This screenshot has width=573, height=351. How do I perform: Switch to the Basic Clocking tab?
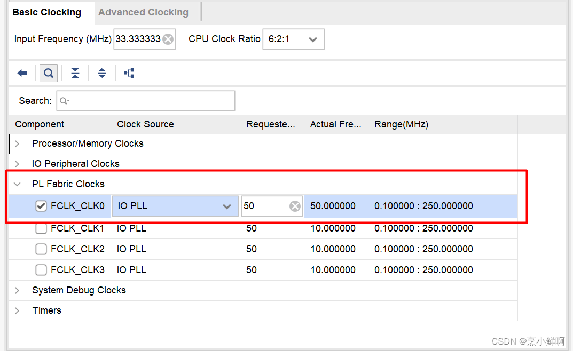[47, 12]
